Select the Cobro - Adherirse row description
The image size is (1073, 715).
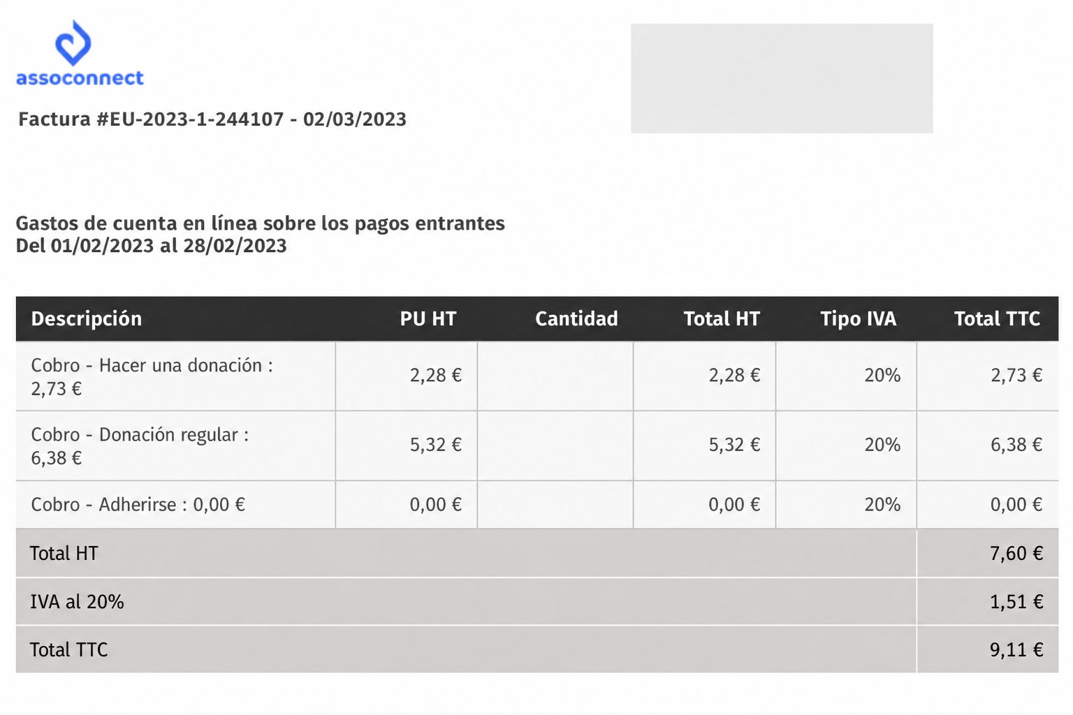coord(138,505)
